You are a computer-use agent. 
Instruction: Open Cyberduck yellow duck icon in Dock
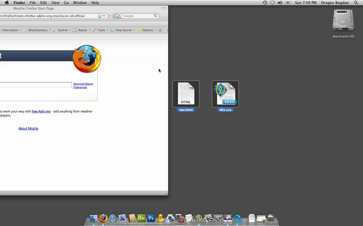tap(160, 218)
